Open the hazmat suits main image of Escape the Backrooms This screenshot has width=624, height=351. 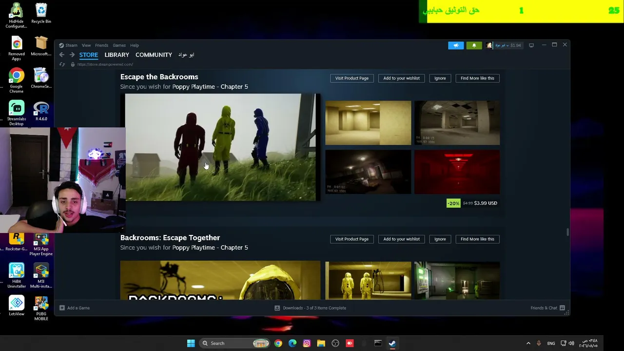(220, 147)
